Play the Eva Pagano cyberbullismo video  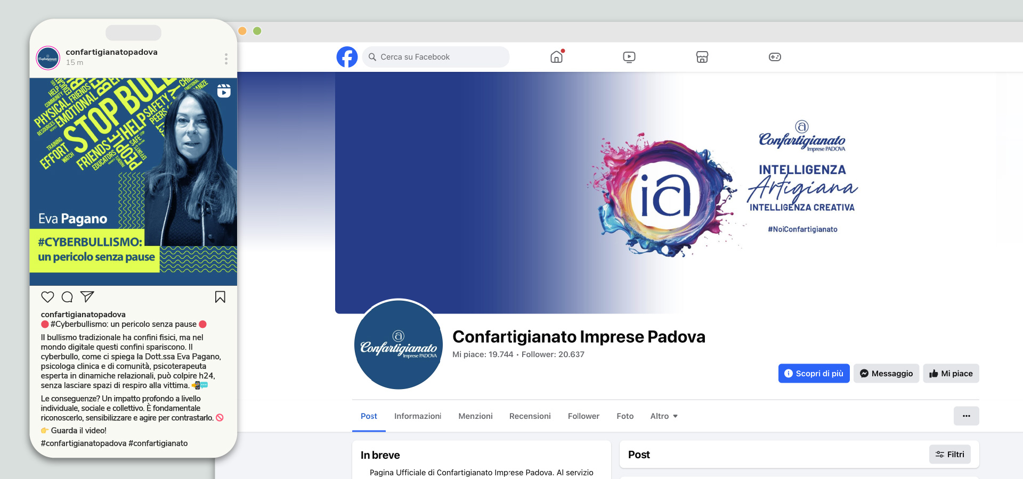[x=133, y=181]
